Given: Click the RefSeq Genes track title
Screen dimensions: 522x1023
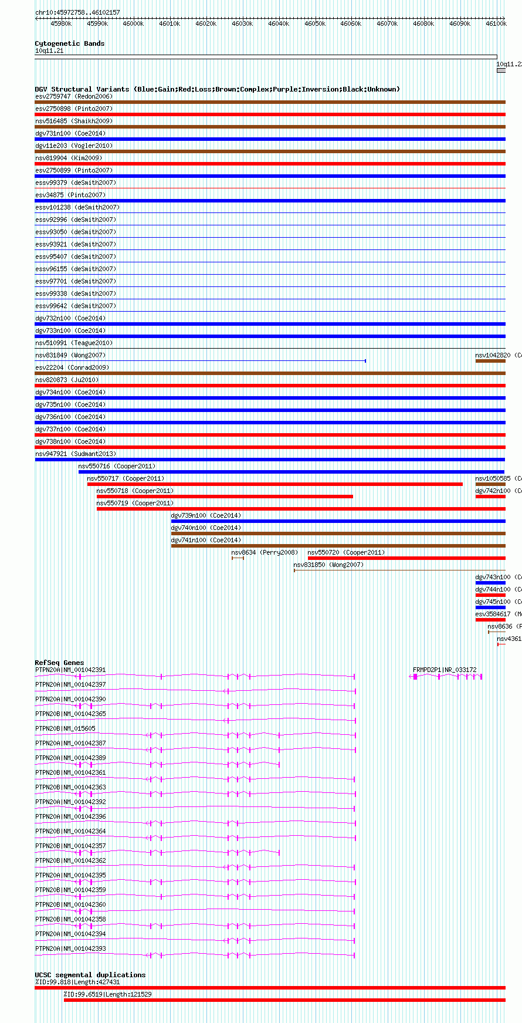Looking at the screenshot, I should click(59, 663).
